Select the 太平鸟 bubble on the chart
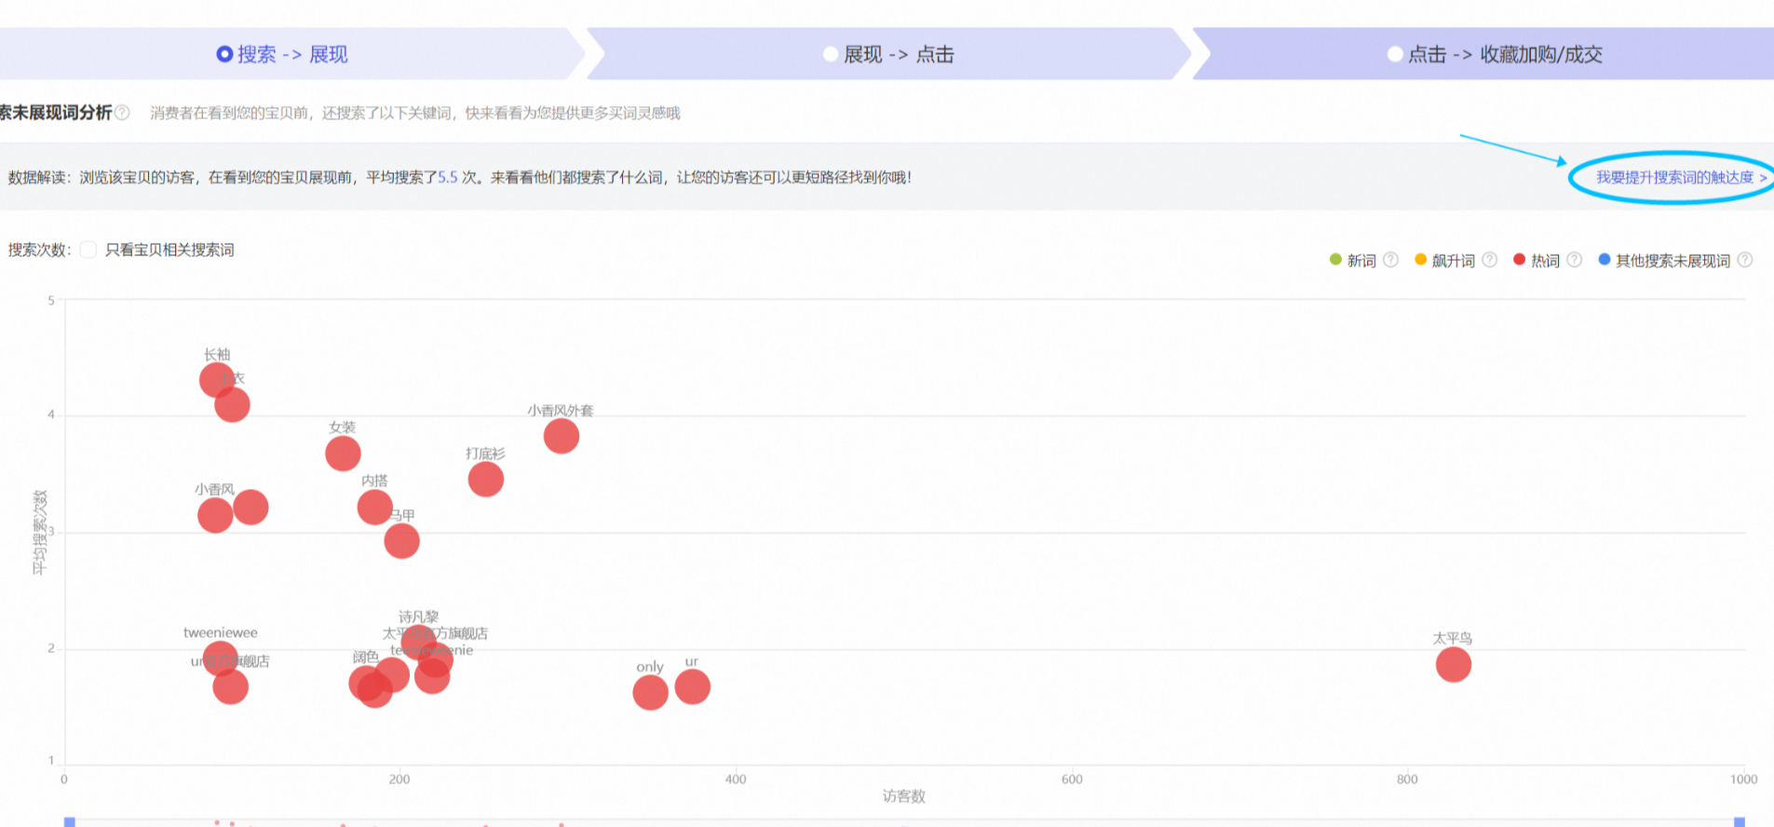The image size is (1774, 827). [x=1453, y=664]
